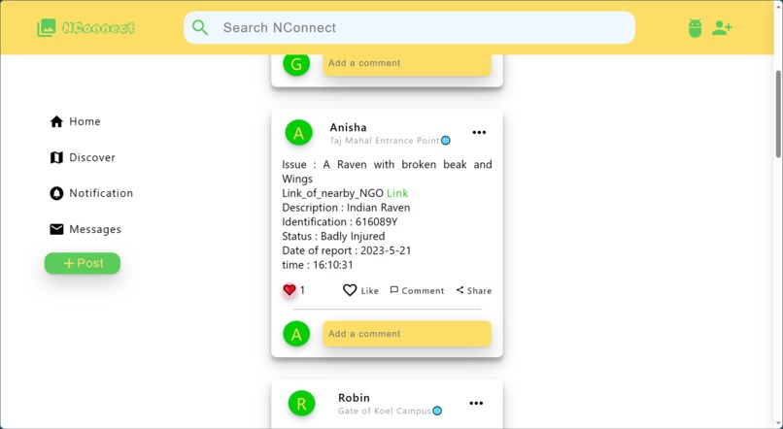783x429 pixels.
Task: Click the green Post button
Action: click(x=83, y=263)
